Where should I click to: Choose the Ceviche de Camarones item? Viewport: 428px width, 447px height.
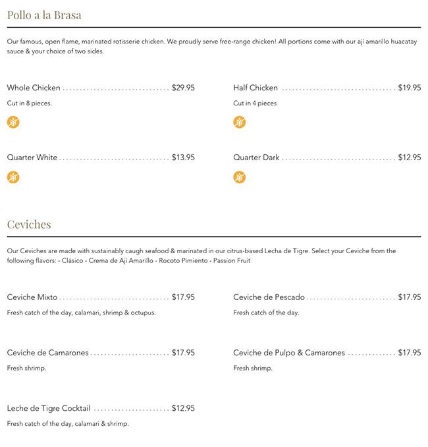(47, 353)
